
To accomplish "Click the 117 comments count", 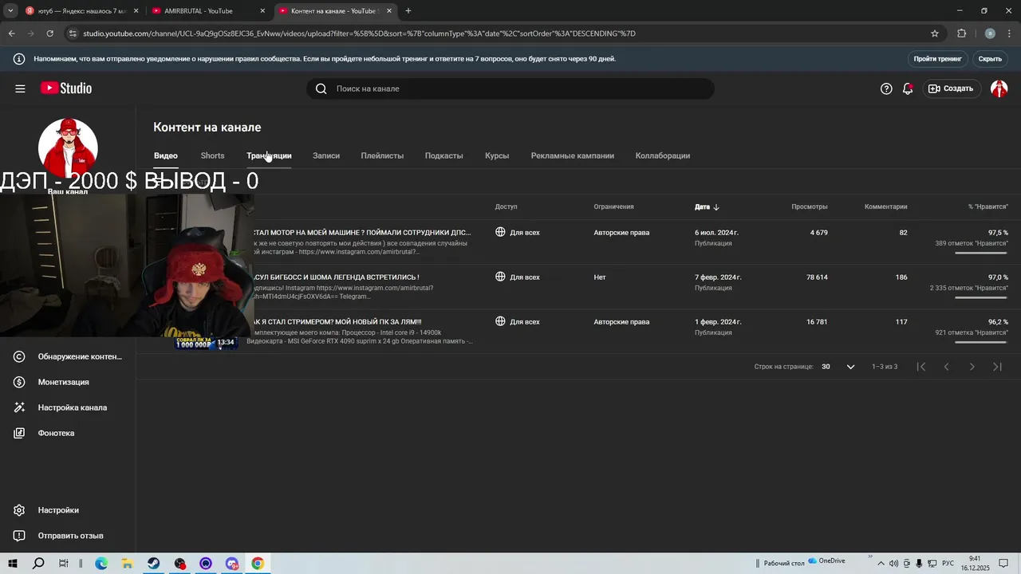I will click(901, 322).
